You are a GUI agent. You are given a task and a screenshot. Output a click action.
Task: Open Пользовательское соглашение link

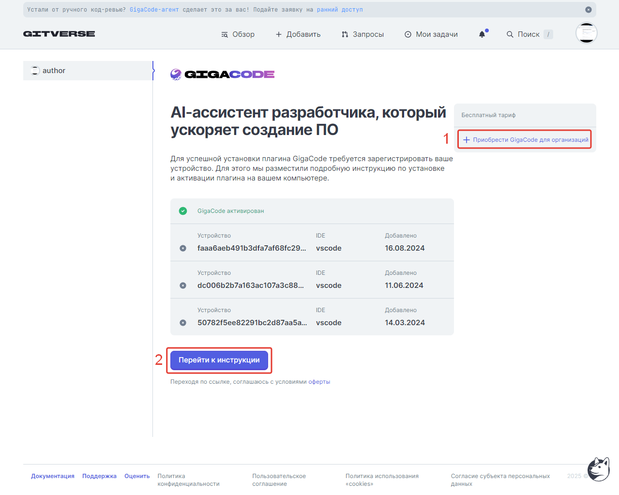(x=279, y=480)
